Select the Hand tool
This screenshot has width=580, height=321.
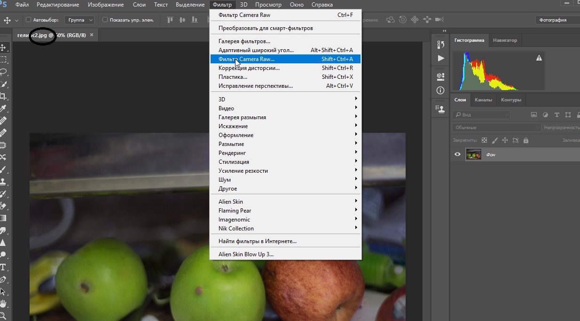3,304
